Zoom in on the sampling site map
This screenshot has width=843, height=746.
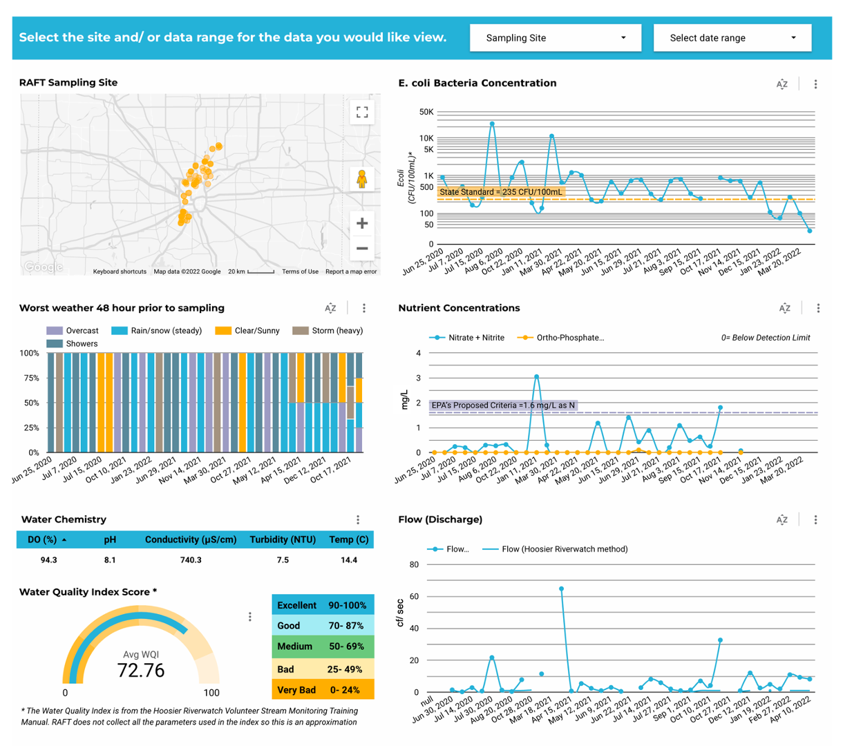point(361,223)
